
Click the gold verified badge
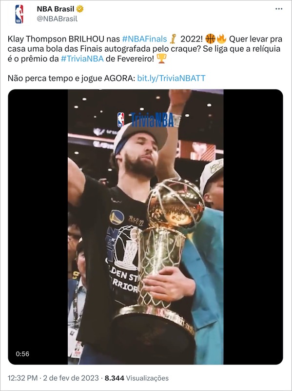[80, 9]
